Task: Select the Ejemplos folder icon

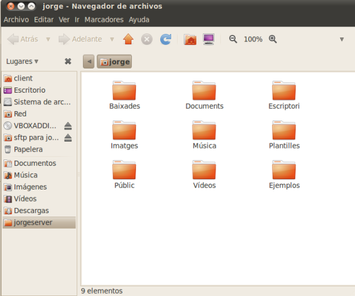Action: tap(284, 170)
